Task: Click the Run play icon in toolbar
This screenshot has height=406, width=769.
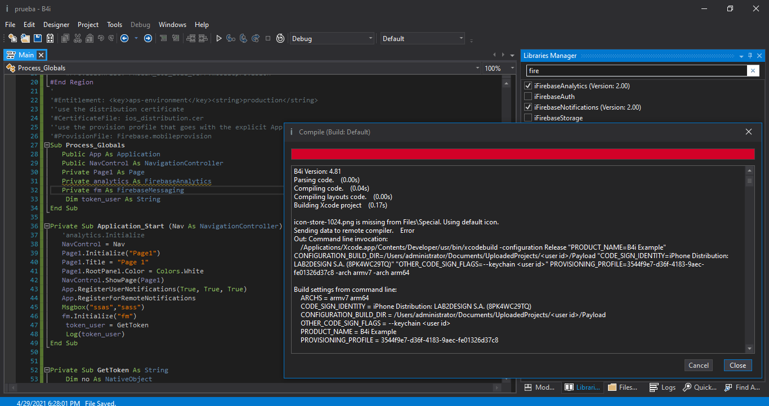Action: (x=219, y=38)
